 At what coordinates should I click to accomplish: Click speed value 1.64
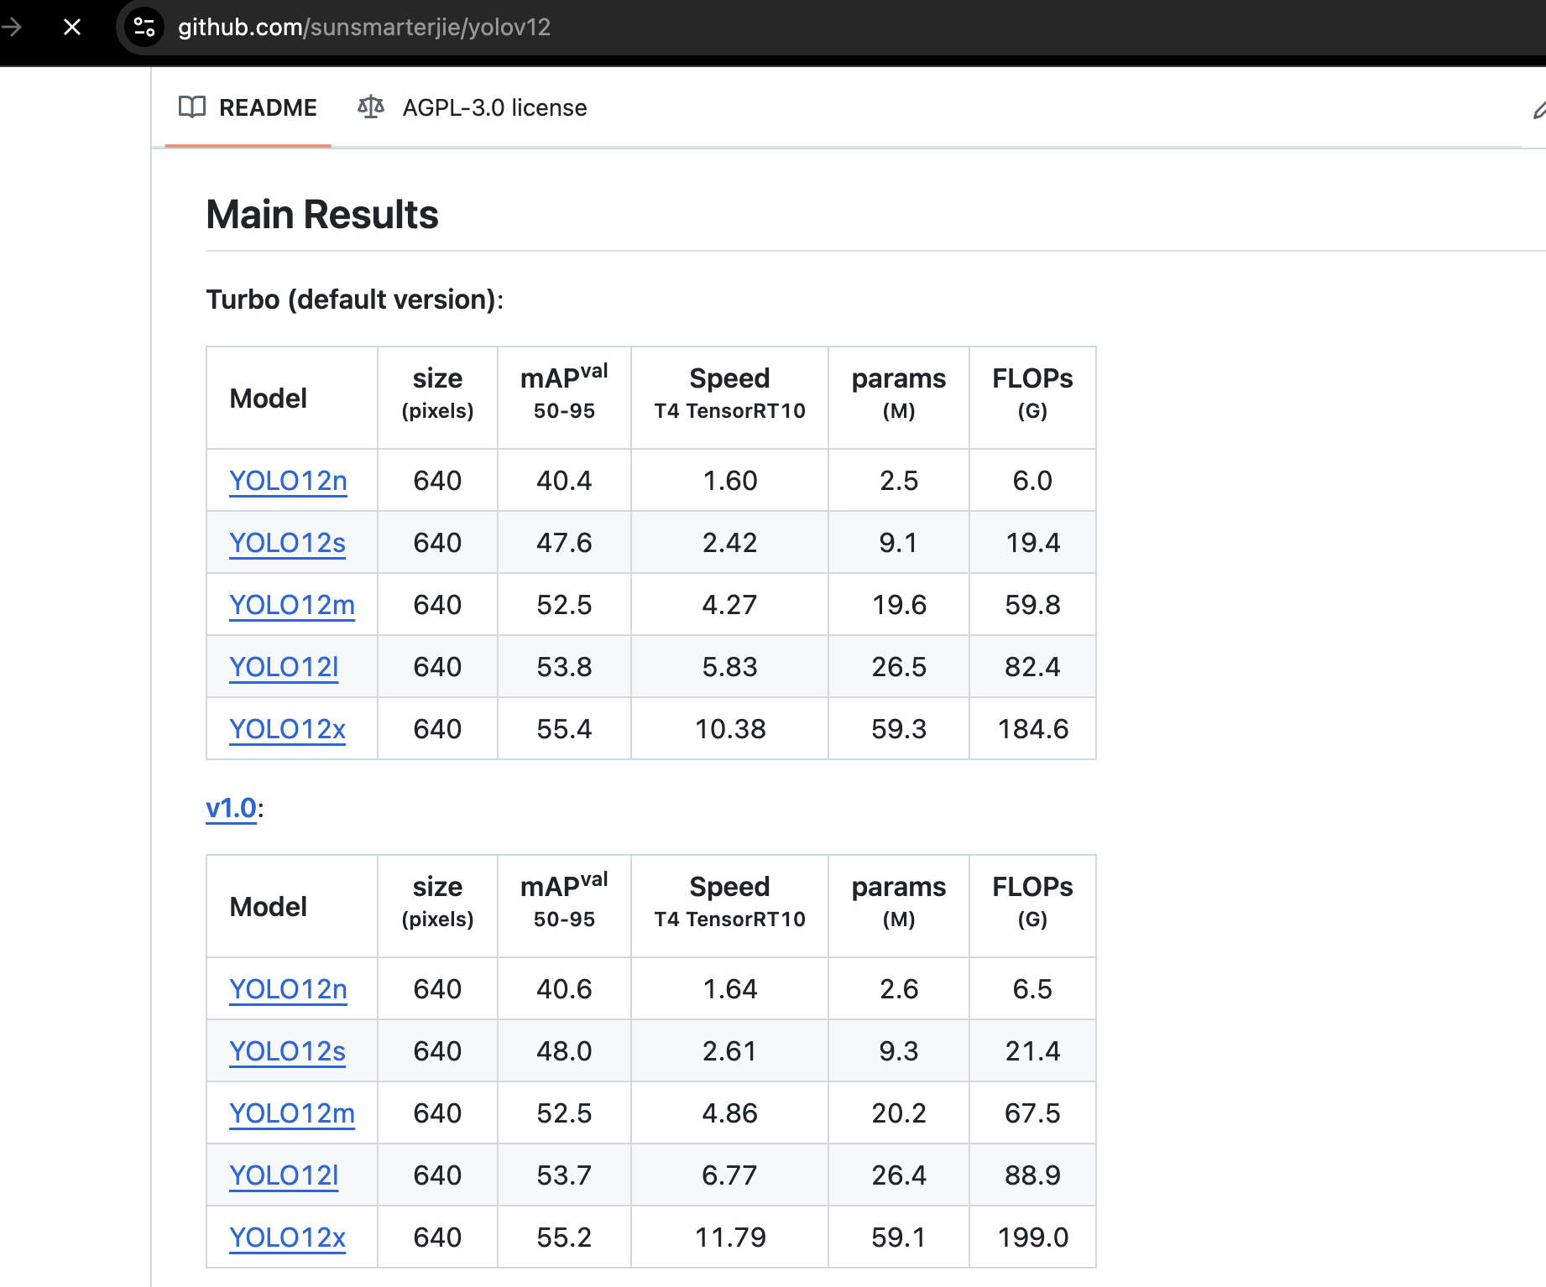pos(730,989)
